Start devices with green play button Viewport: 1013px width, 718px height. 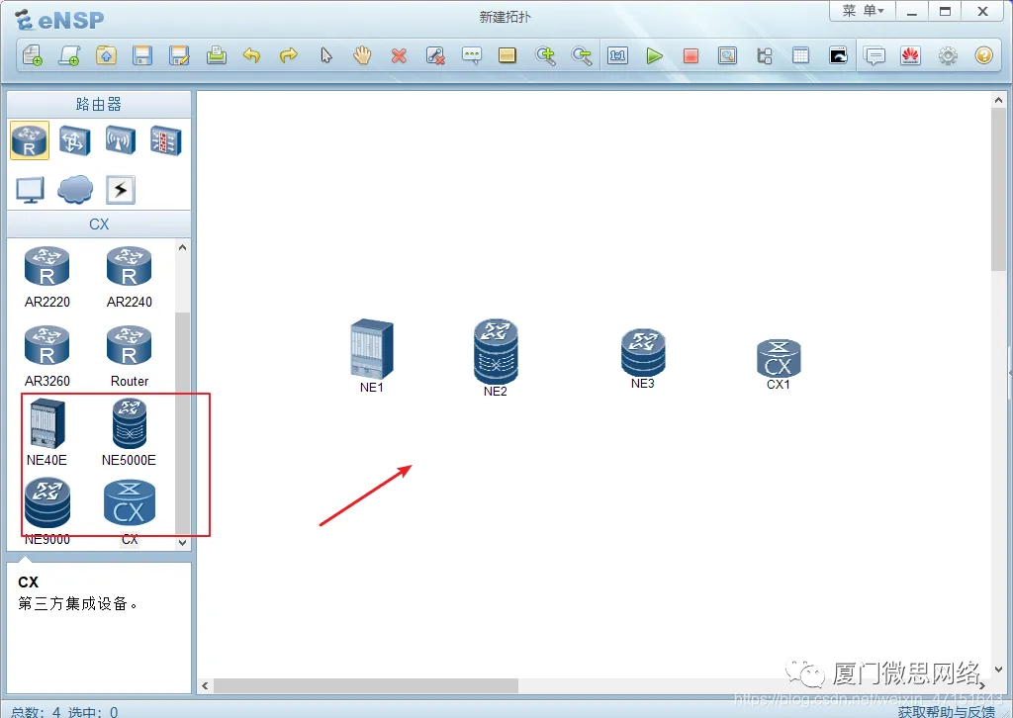(x=655, y=56)
